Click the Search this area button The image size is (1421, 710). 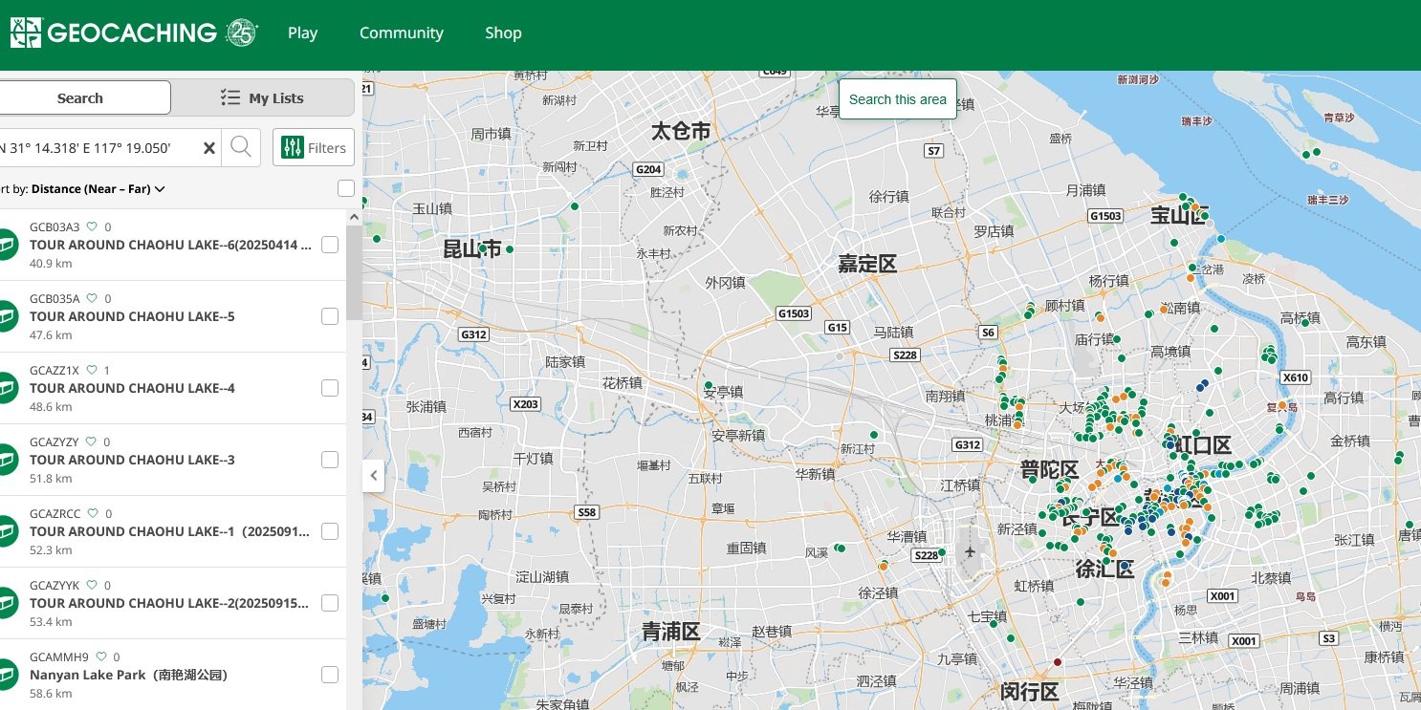[897, 98]
